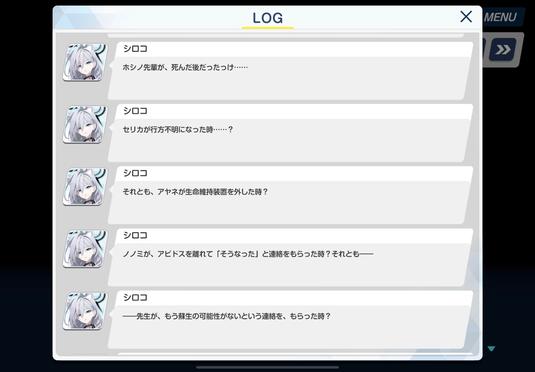Click the teal down triangle indicator
The width and height of the screenshot is (535, 372).
click(491, 349)
